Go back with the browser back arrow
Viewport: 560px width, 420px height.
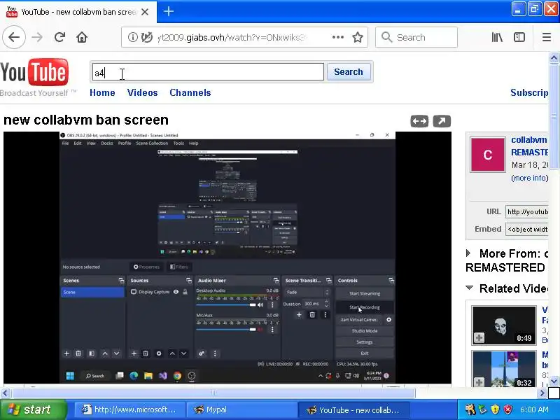pos(14,37)
